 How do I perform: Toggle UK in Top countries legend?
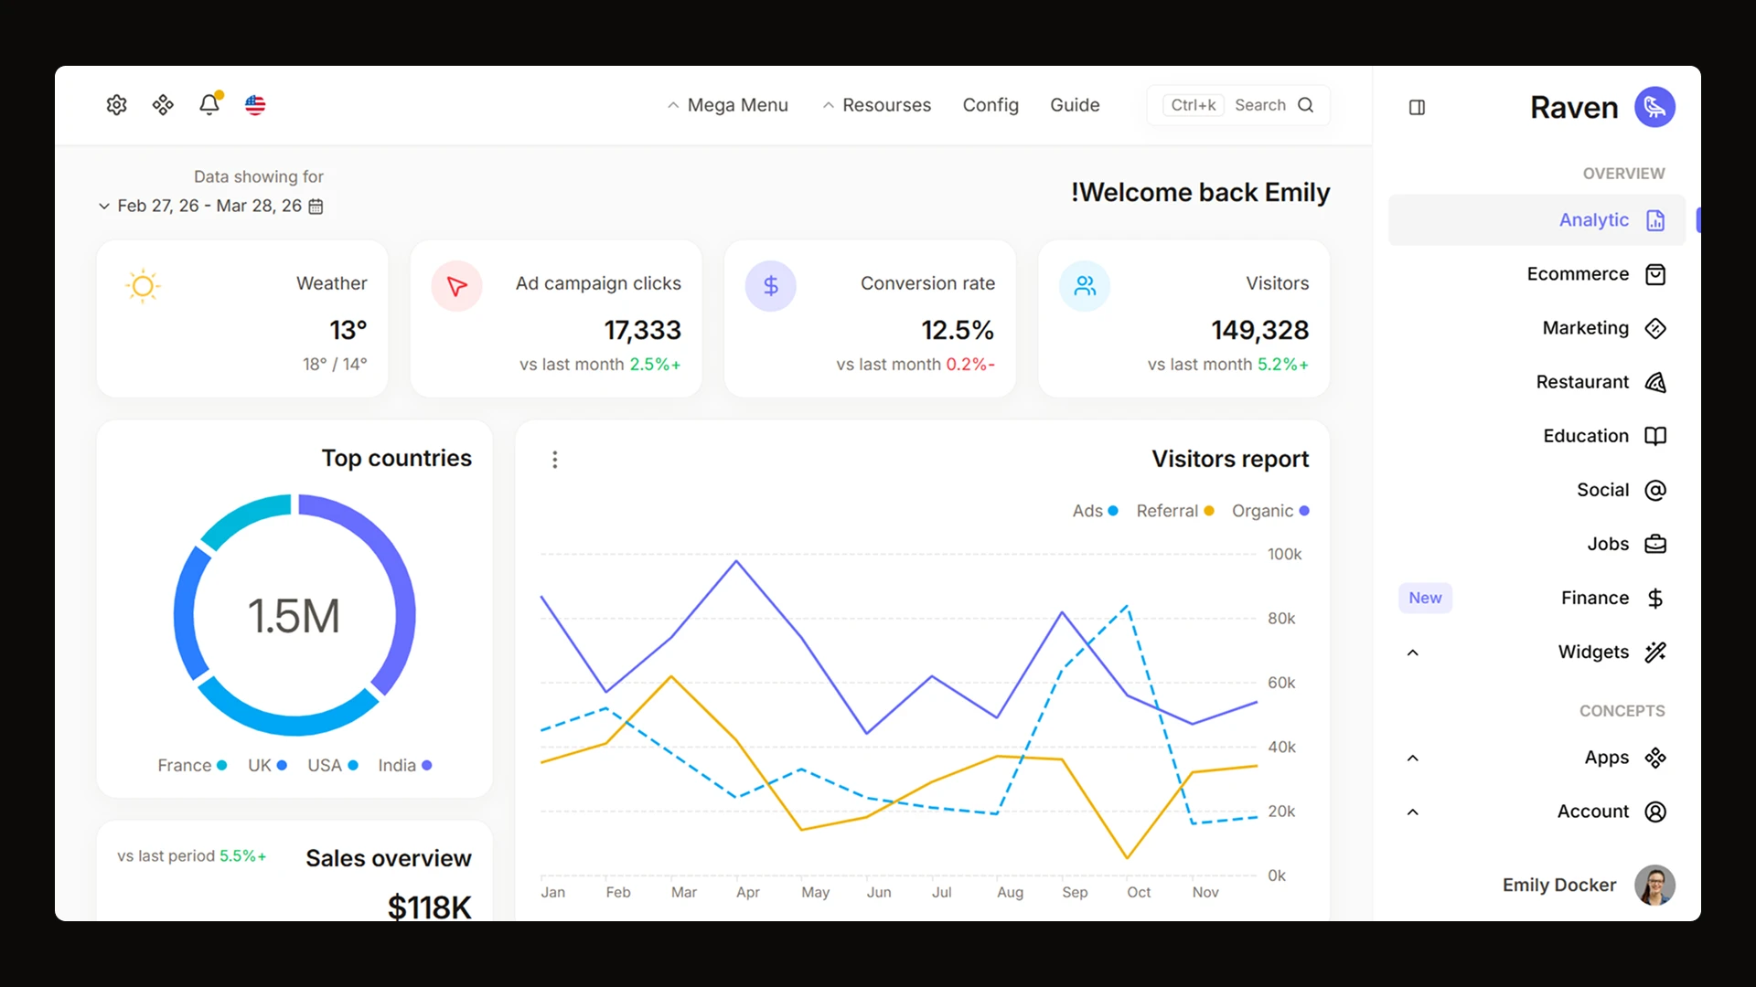pos(267,766)
